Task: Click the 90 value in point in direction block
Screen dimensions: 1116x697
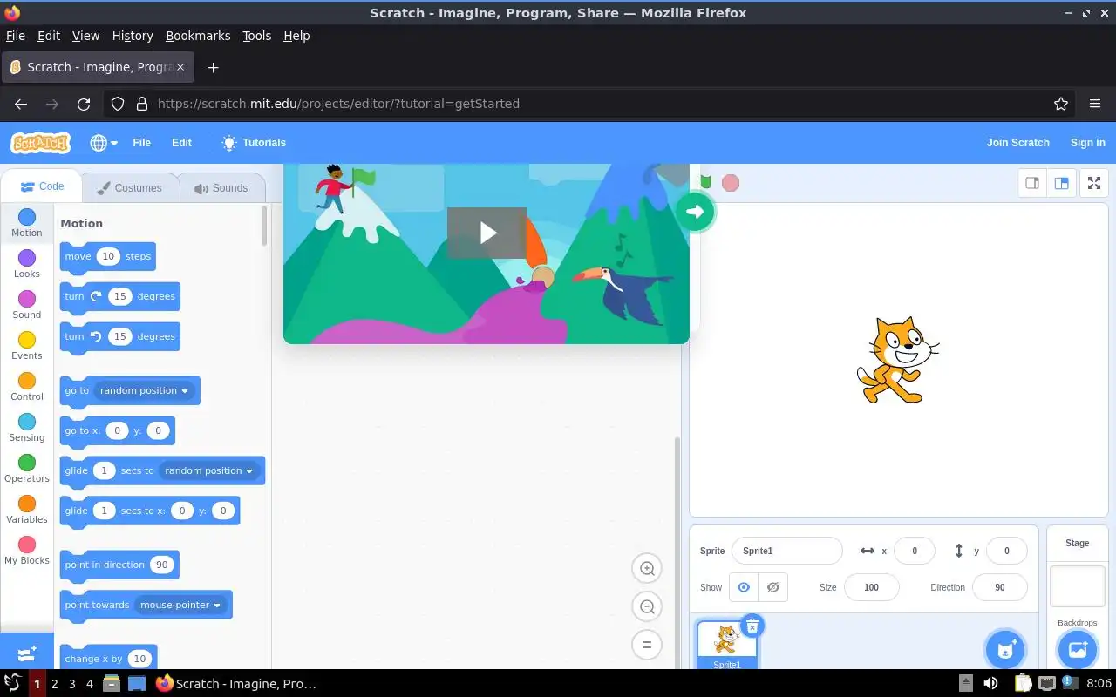Action: tap(161, 565)
